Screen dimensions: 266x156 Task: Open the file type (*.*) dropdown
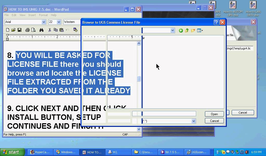tap(194, 121)
